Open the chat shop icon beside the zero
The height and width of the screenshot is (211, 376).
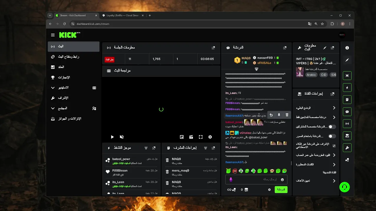(x=246, y=190)
